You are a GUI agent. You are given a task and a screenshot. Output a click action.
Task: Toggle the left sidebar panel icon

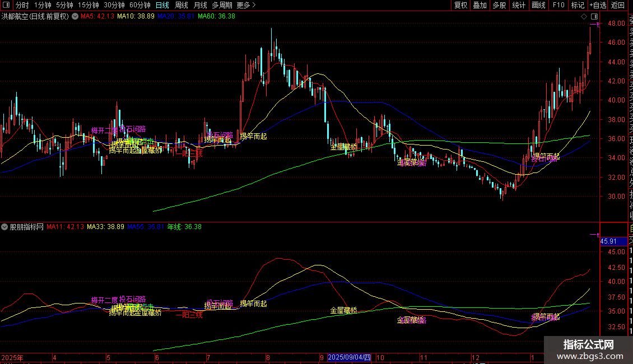[7, 5]
